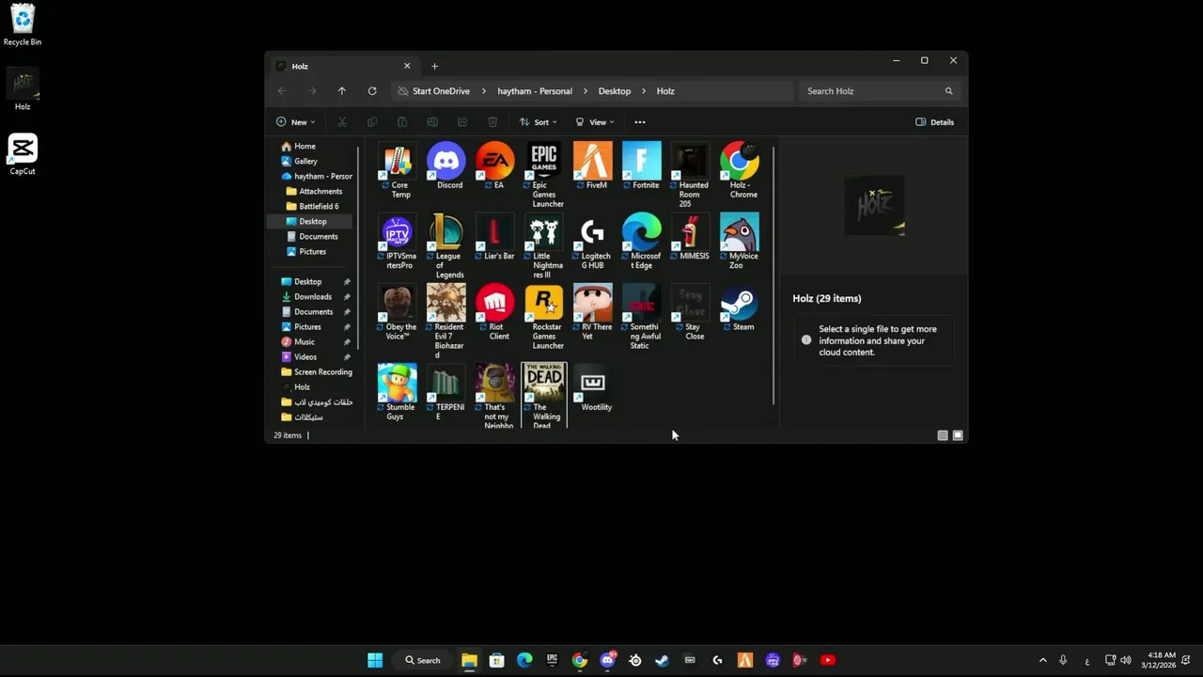
Task: Go up one folder level
Action: pos(342,91)
